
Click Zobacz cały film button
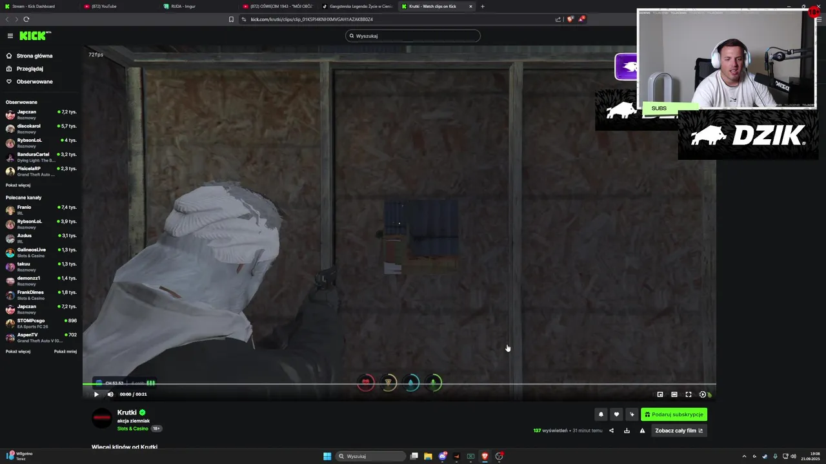pos(679,430)
